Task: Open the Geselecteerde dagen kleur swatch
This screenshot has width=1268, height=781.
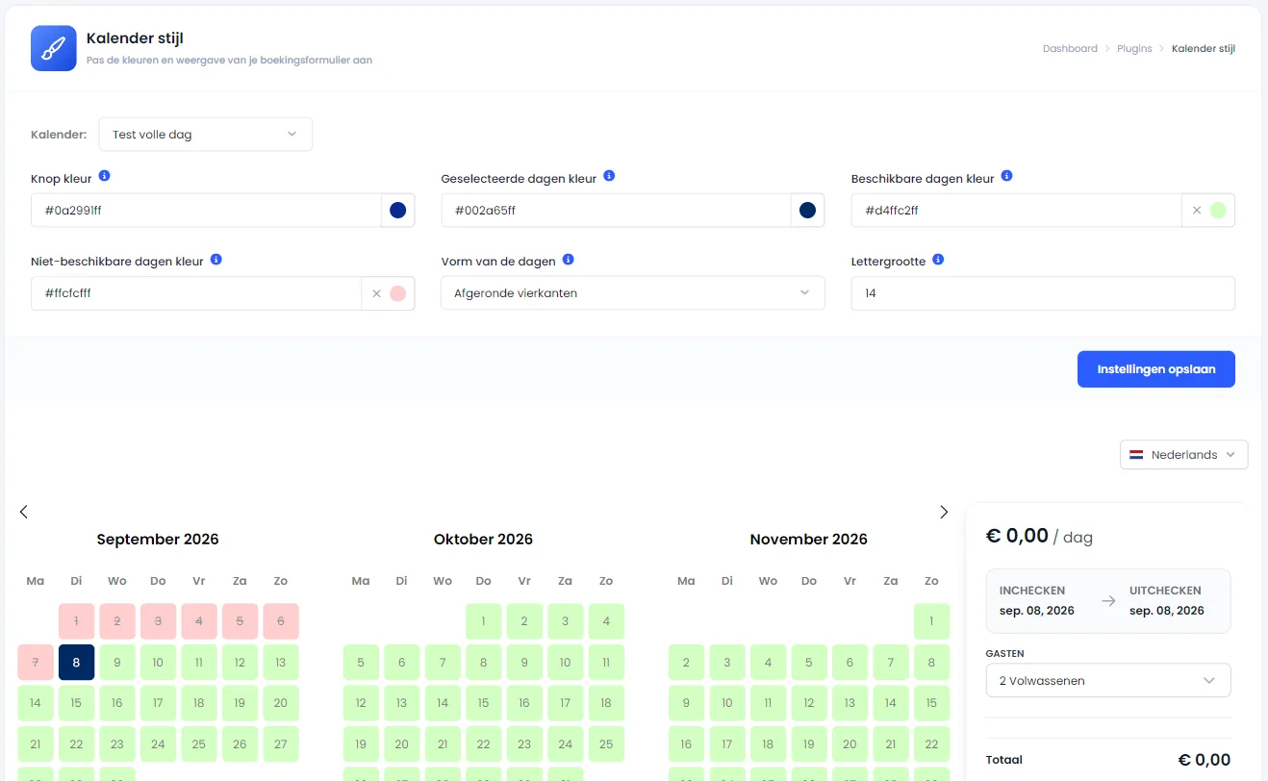Action: (x=807, y=211)
